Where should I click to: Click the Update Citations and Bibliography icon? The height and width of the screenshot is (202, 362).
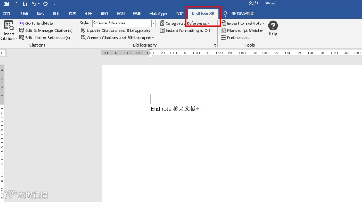[83, 30]
